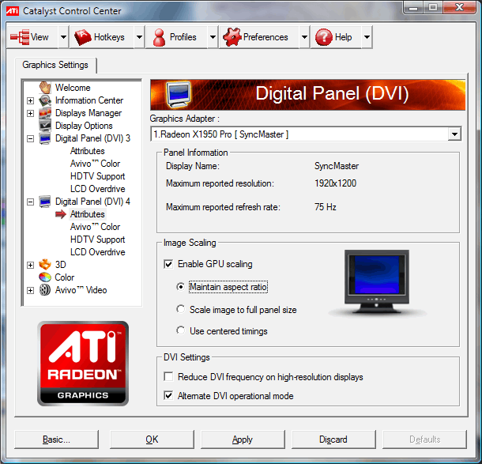Screen dimensions: 482x464
Task: Click the Avivo Video film reel icon
Action: pos(45,289)
